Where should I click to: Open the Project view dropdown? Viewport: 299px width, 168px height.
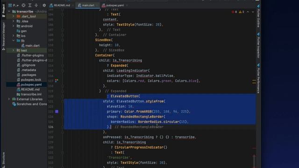click(15, 5)
